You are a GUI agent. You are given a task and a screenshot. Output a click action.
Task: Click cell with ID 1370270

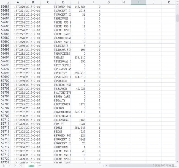tap(18, 7)
